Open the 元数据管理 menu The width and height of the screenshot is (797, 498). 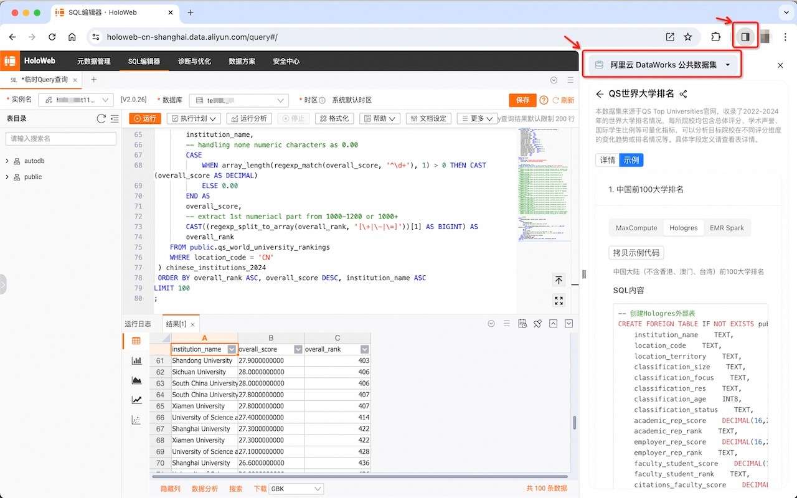(x=93, y=62)
